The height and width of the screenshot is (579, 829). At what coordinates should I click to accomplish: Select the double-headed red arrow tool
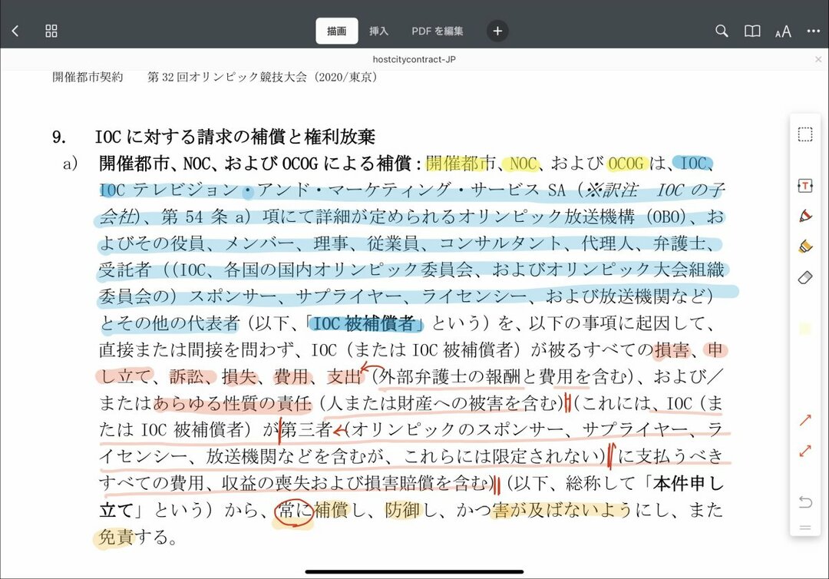pos(805,451)
